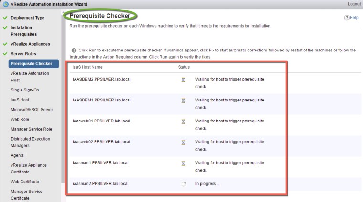Click hourglass icon for IAASDEM2 host

coord(183,80)
